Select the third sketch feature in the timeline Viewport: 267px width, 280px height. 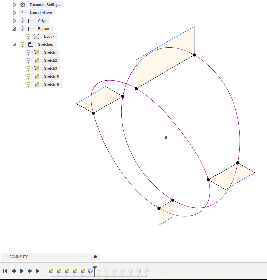coord(67,271)
